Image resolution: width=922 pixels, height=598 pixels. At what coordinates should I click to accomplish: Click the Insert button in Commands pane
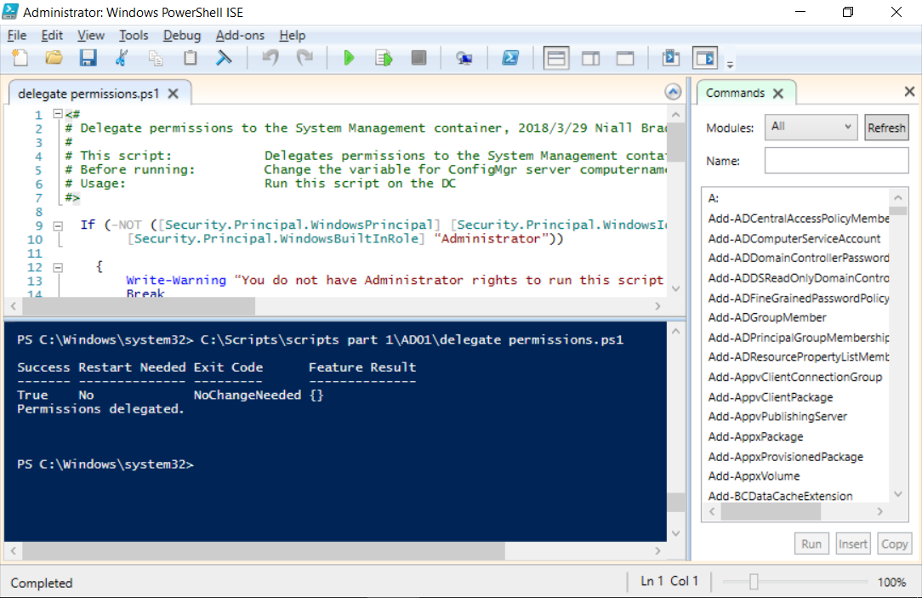pos(852,544)
